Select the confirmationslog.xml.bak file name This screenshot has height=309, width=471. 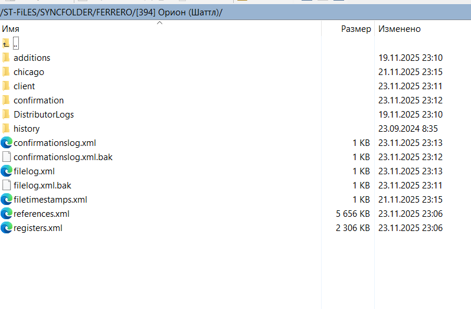63,157
